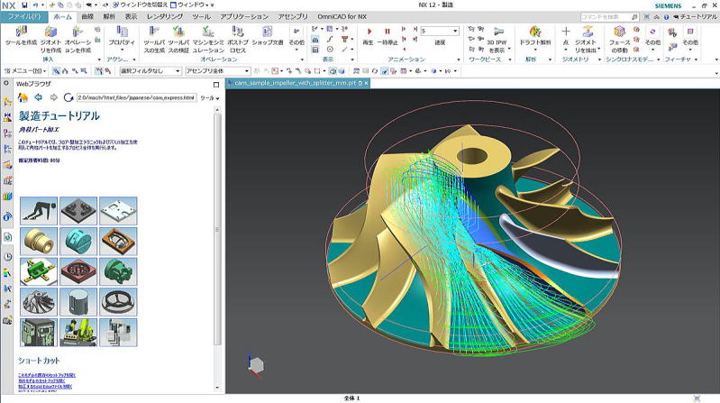Image resolution: width=720 pixels, height=403 pixels.
Task: Open the File (ファイル) menu
Action: pos(23,16)
